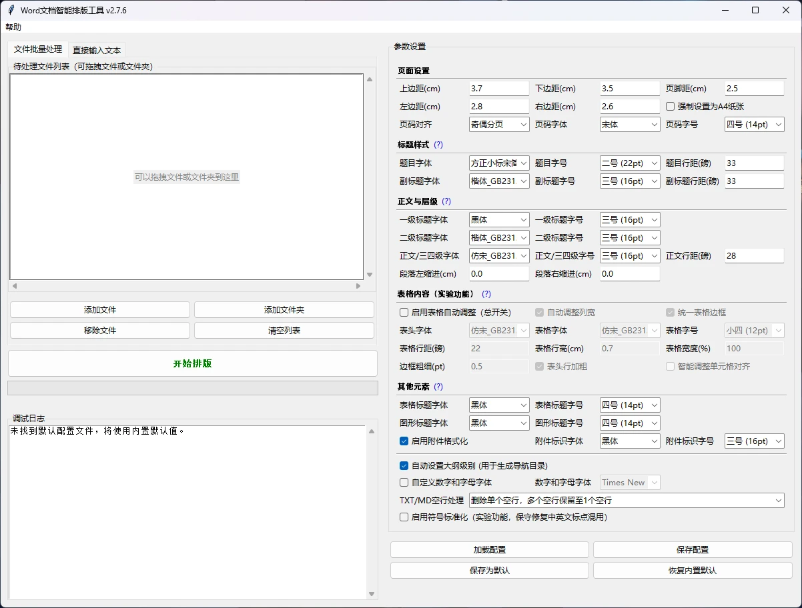Open help link next to 其他元素
The image size is (802, 608).
pyautogui.click(x=438, y=387)
